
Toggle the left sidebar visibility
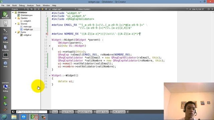click(13, 112)
